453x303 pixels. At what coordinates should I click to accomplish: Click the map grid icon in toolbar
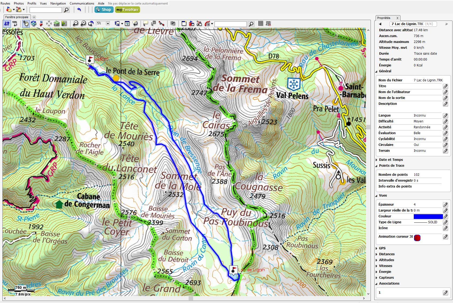261,24
